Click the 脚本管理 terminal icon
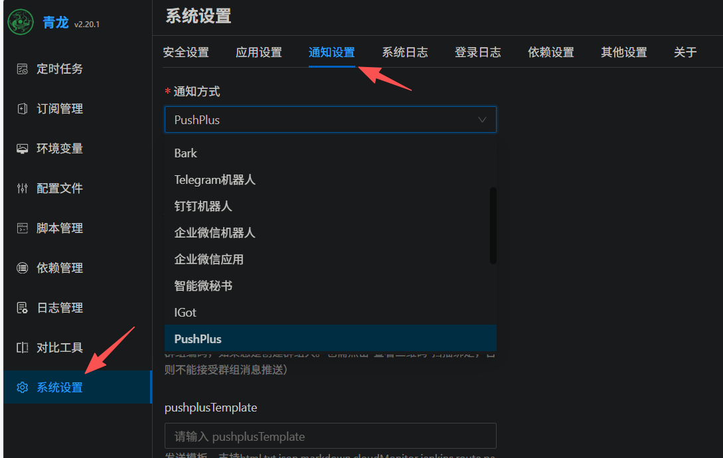 [x=22, y=228]
